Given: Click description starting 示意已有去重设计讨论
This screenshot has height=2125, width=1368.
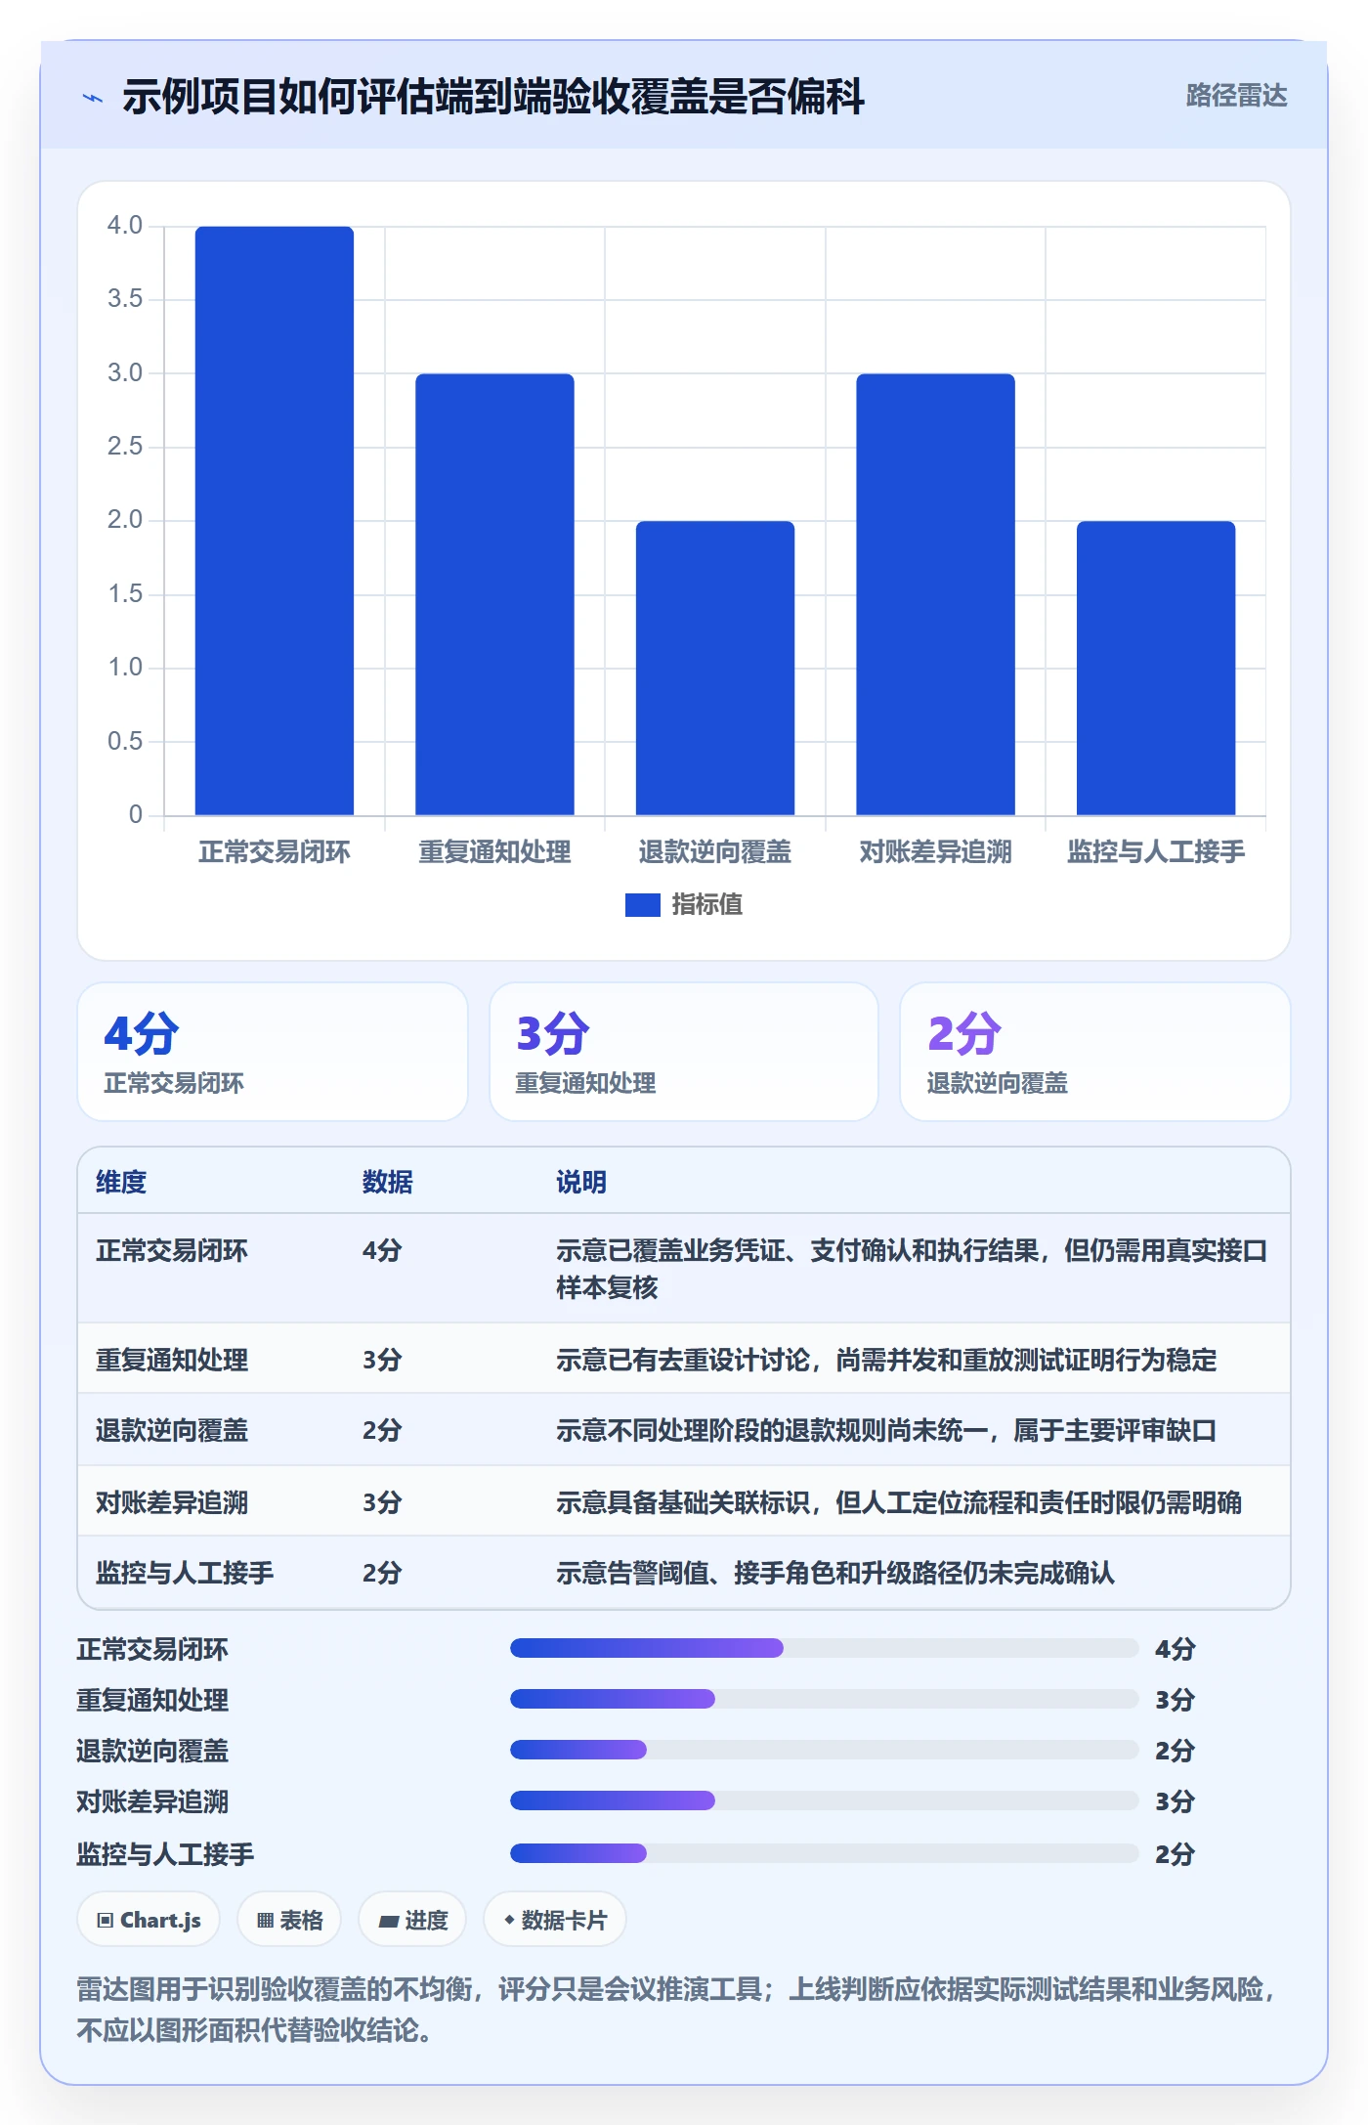Looking at the screenshot, I should [886, 1360].
